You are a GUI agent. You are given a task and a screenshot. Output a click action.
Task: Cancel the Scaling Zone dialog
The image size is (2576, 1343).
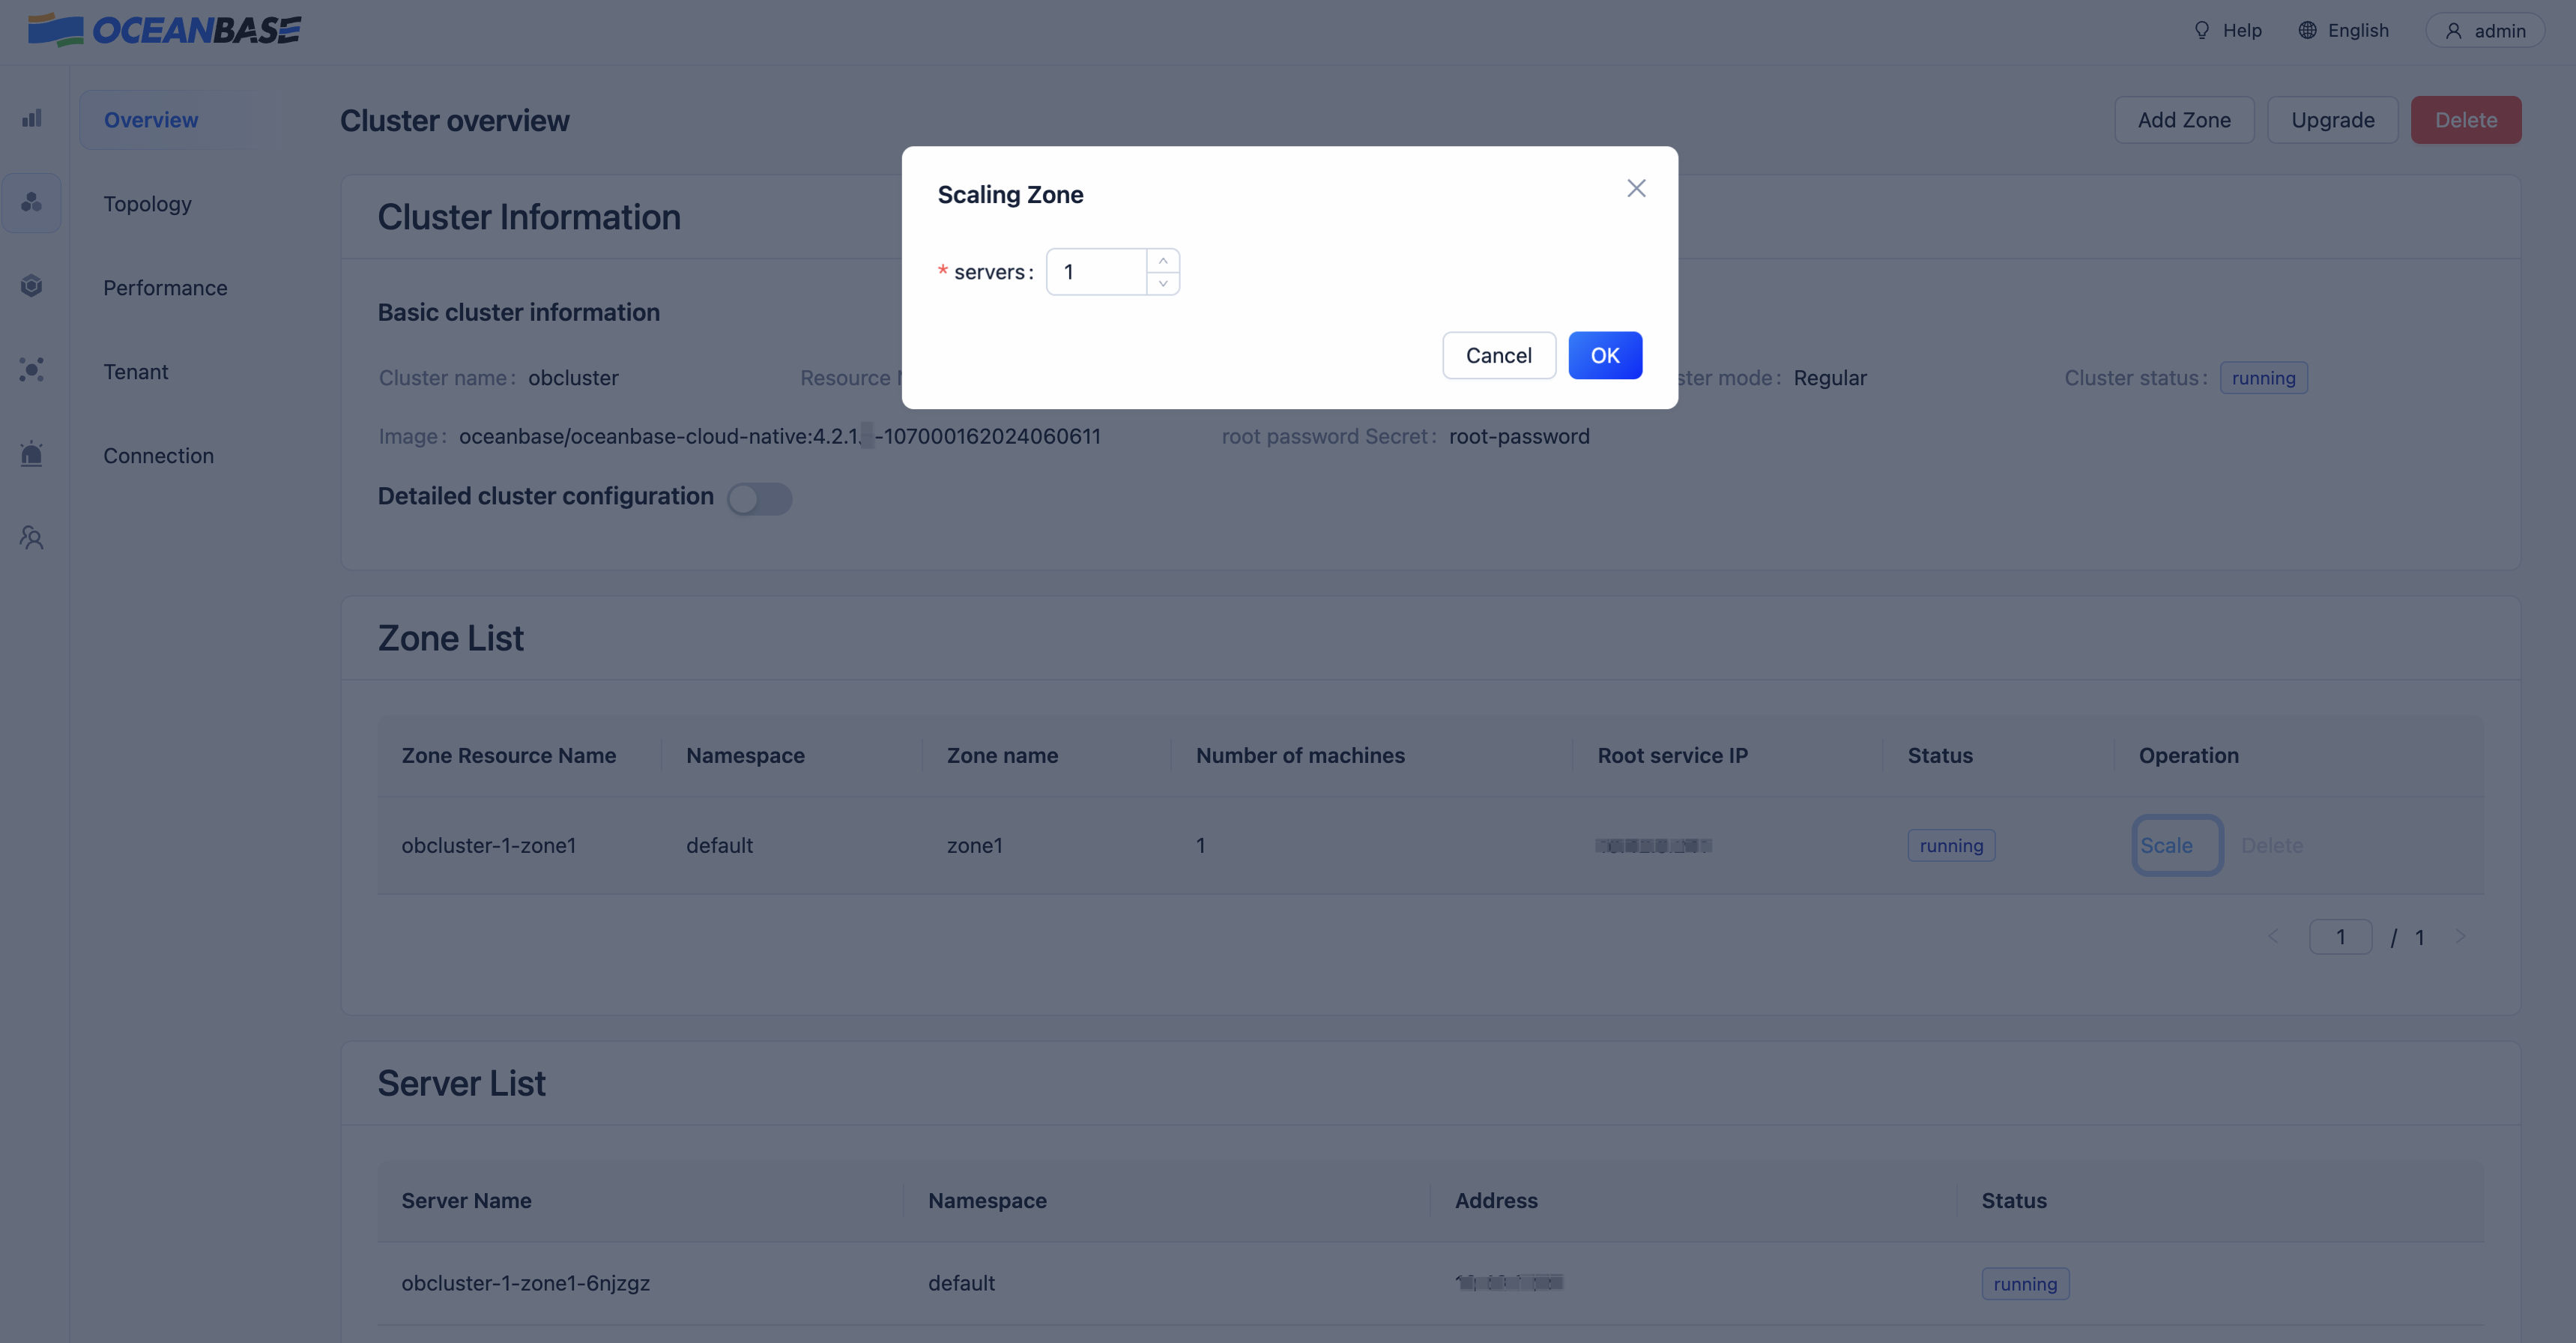click(x=1498, y=355)
